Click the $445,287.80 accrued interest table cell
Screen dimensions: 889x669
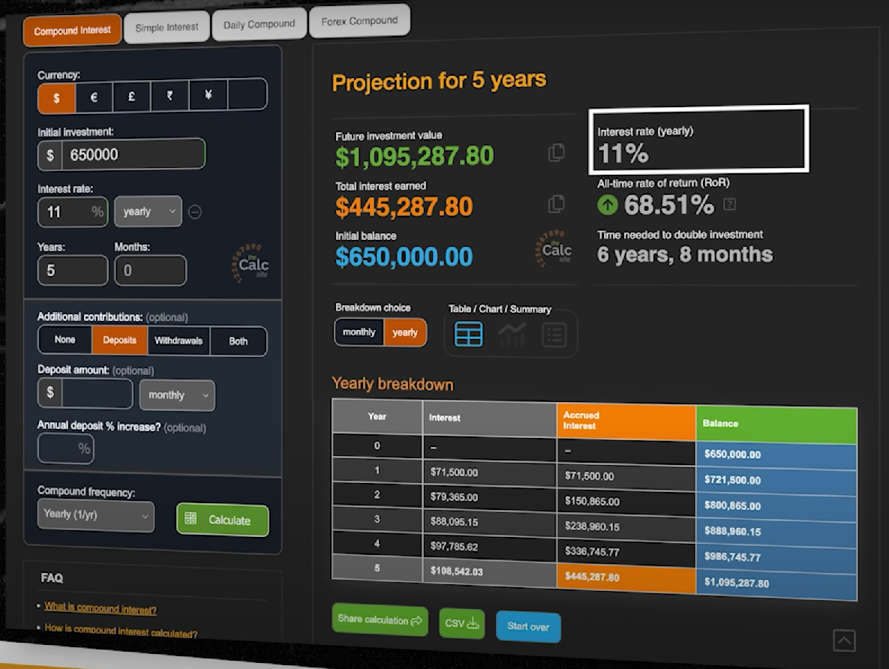pos(626,577)
